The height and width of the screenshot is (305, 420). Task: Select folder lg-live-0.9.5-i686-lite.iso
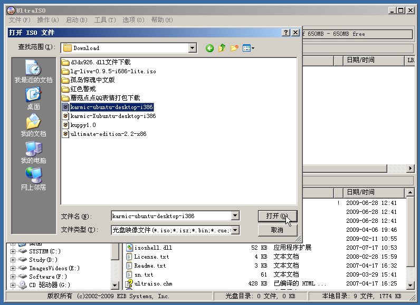coord(109,71)
